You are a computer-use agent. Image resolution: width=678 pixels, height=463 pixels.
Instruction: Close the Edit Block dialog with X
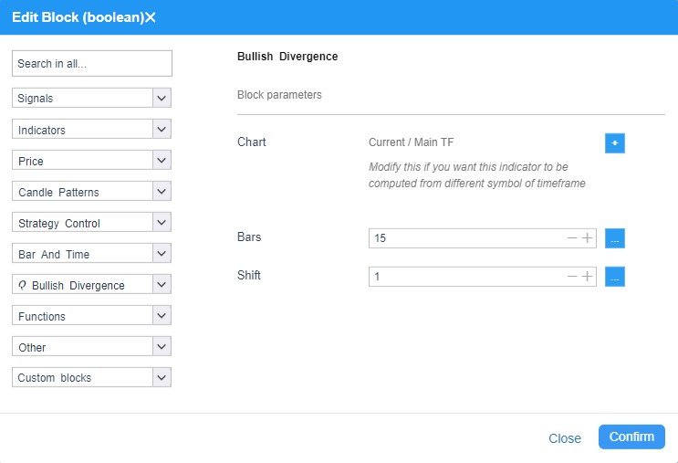[x=150, y=17]
